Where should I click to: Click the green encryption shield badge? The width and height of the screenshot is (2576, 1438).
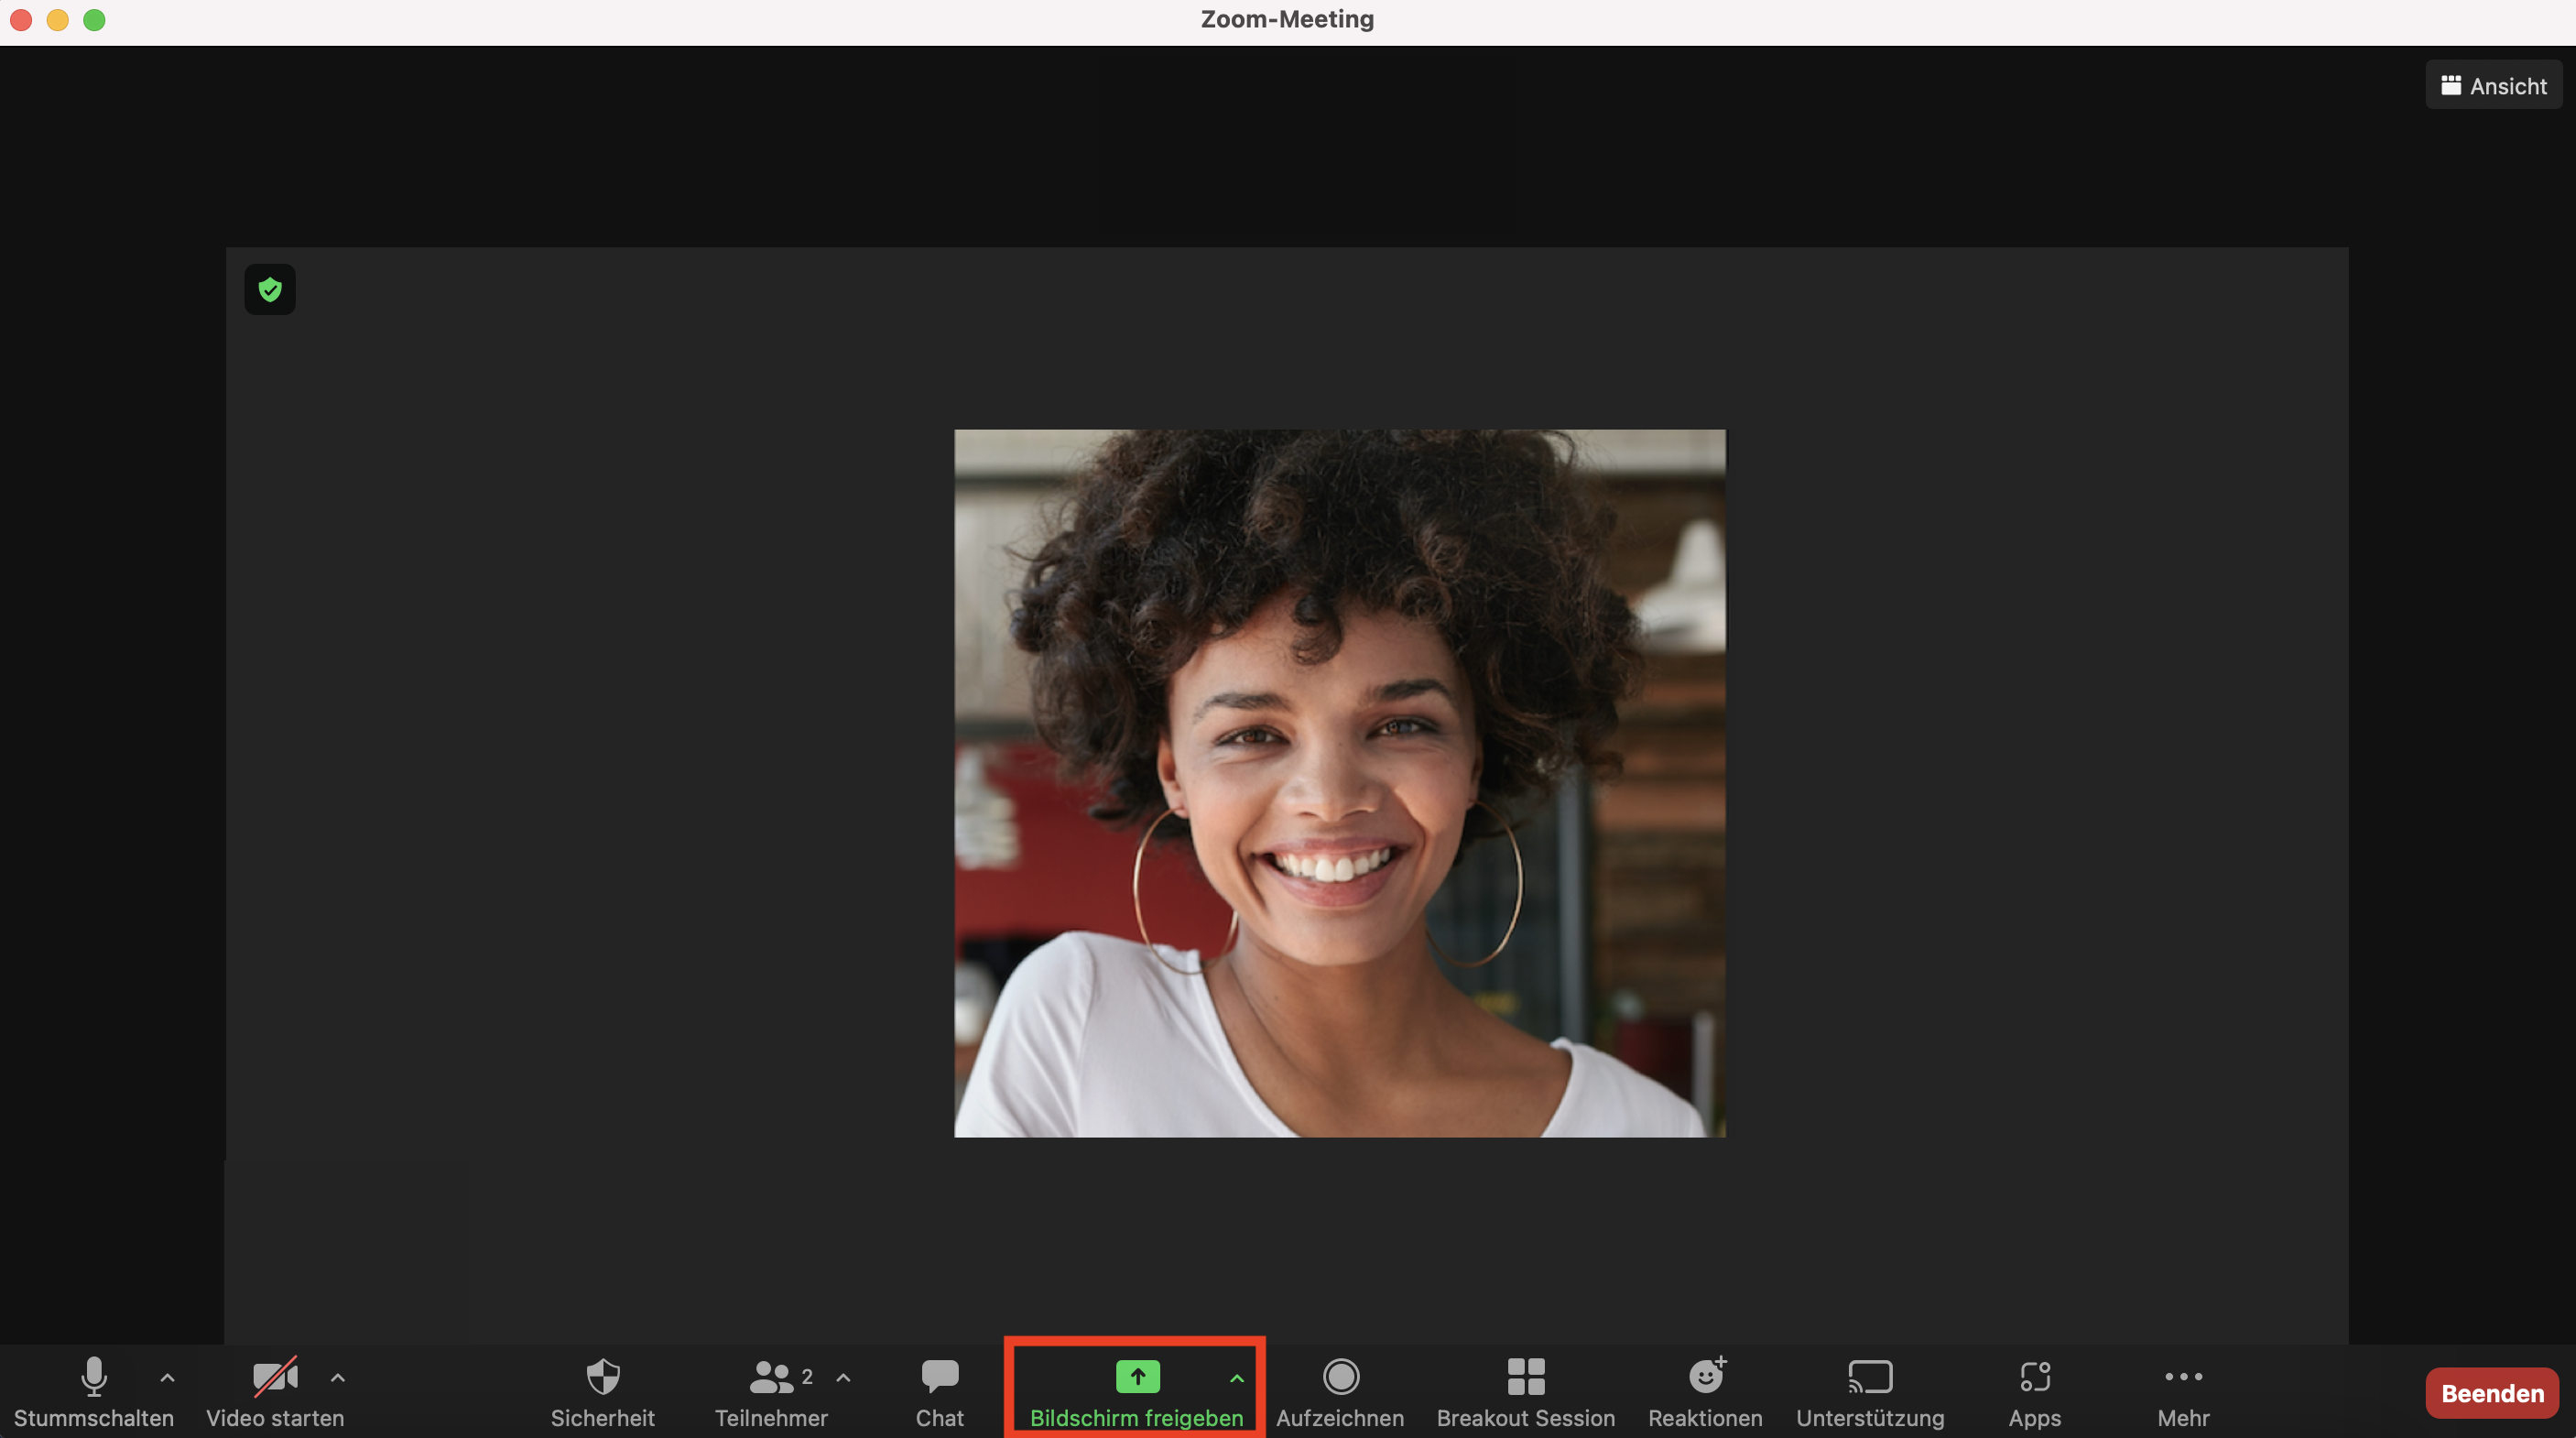pos(270,290)
